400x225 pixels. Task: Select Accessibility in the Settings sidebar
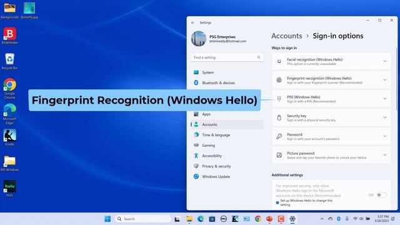(227, 156)
